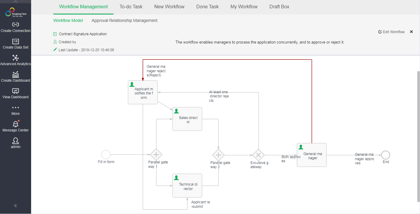Click Edit Workflow button
The image size is (420, 214).
coord(392,32)
